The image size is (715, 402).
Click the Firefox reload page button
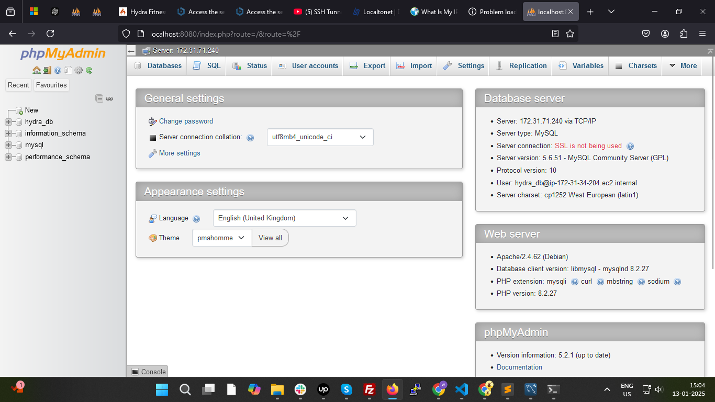click(50, 33)
